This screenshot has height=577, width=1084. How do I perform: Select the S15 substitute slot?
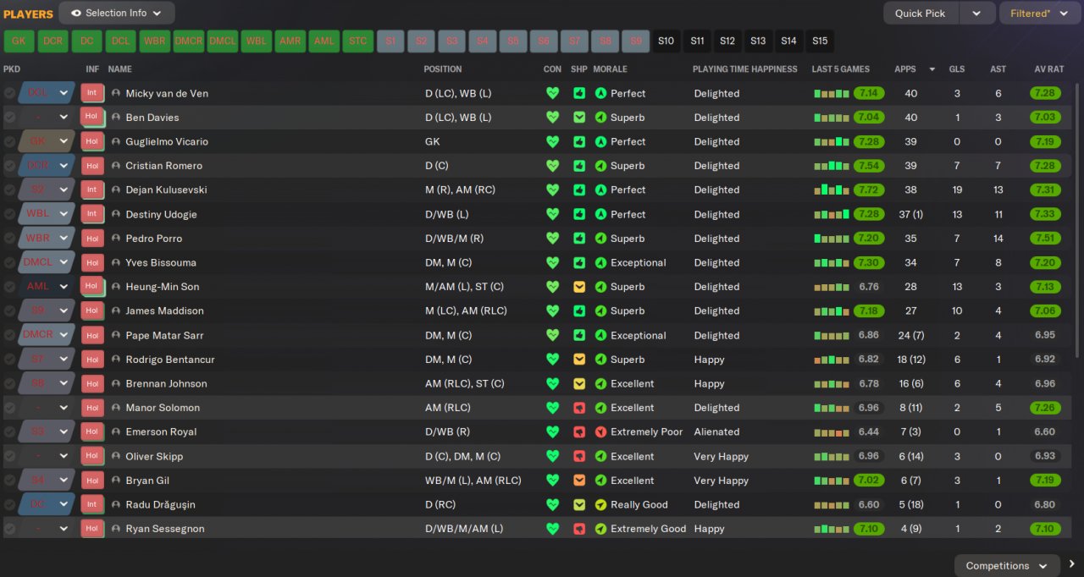pyautogui.click(x=819, y=41)
